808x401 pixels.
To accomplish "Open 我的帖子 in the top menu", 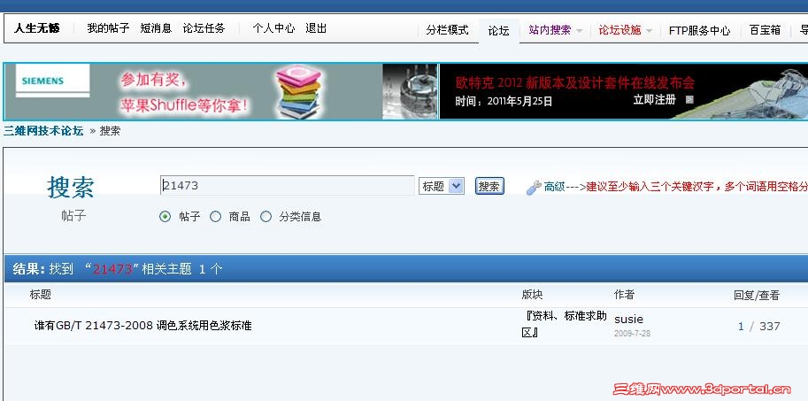I will tap(108, 28).
